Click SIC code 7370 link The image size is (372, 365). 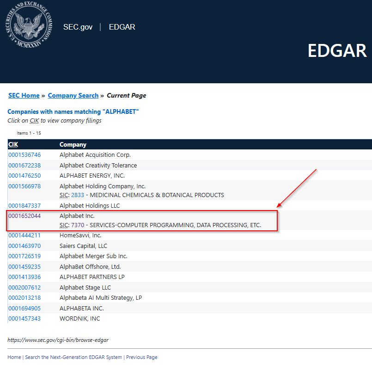78,225
